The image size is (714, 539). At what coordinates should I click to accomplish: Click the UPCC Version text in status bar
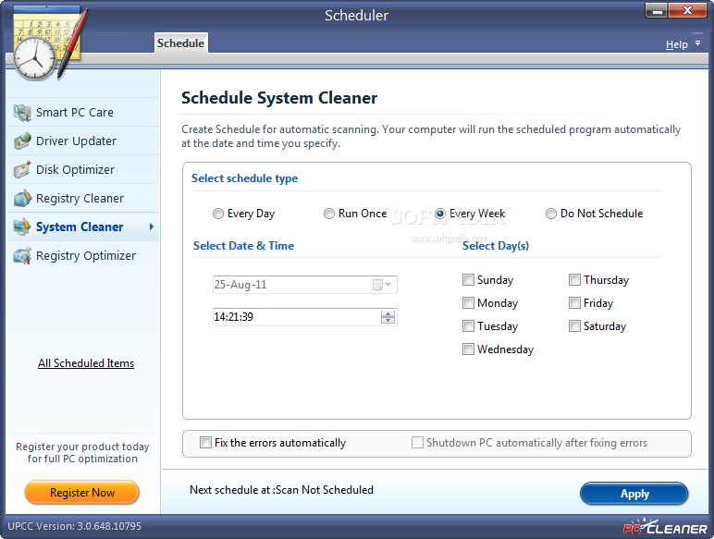coord(75,526)
